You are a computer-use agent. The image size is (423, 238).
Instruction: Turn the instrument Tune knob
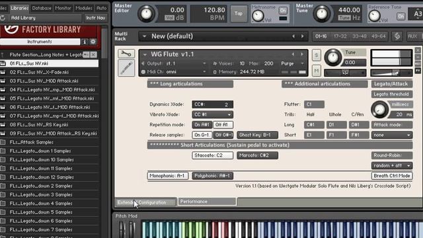(333, 58)
